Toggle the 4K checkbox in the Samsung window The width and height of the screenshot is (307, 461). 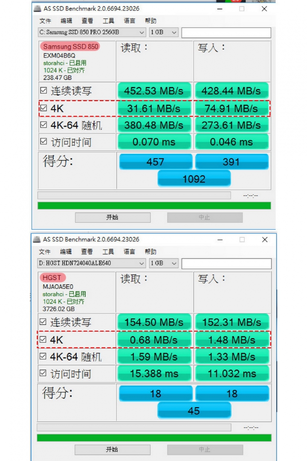click(x=43, y=108)
